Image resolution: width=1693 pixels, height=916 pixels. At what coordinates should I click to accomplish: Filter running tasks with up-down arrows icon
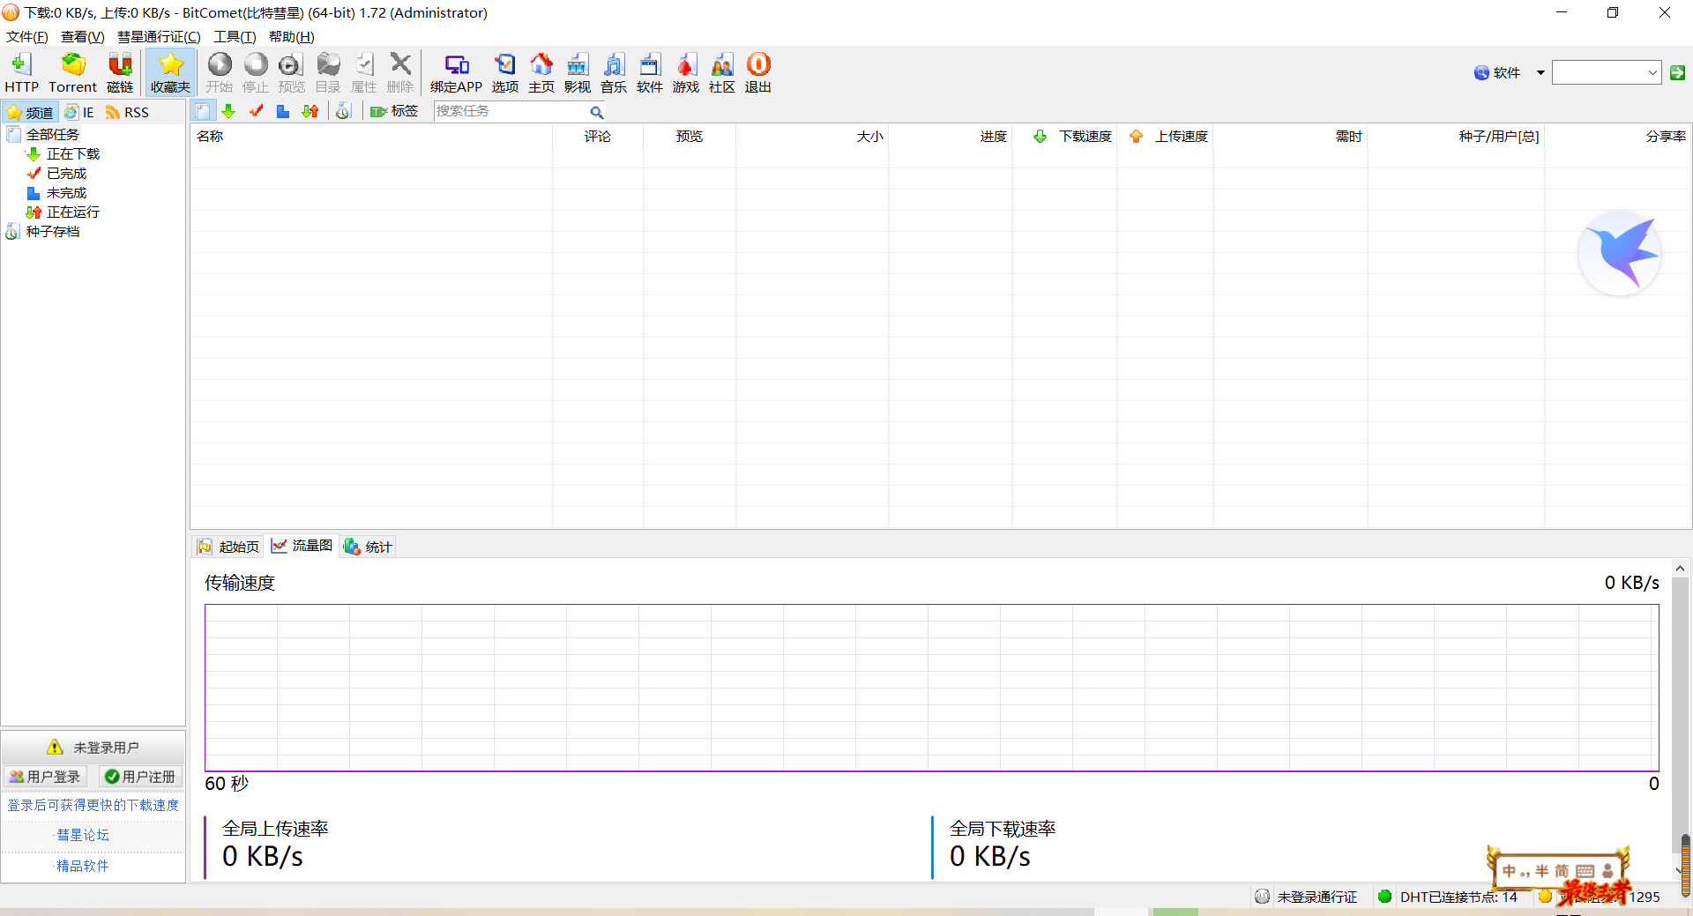click(x=310, y=111)
